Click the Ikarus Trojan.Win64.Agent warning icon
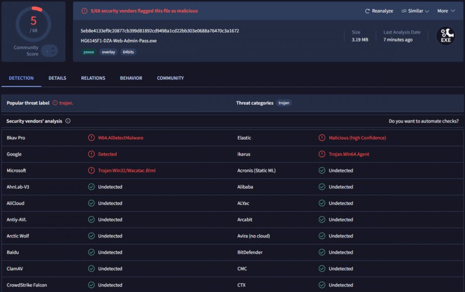The height and width of the screenshot is (292, 465). pyautogui.click(x=322, y=154)
